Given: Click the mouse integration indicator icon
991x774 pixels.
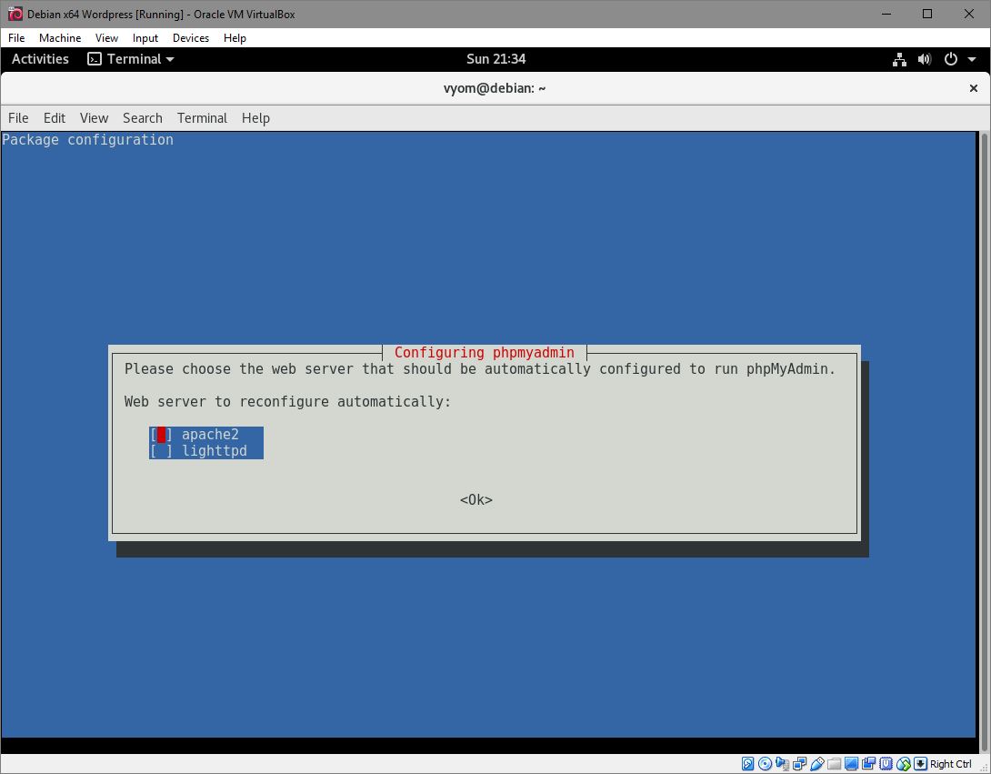Looking at the screenshot, I should [903, 764].
